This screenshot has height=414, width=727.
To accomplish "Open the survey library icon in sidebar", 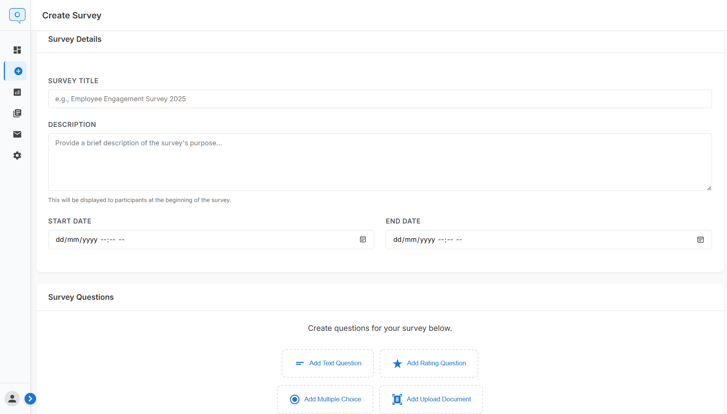I will tap(17, 113).
